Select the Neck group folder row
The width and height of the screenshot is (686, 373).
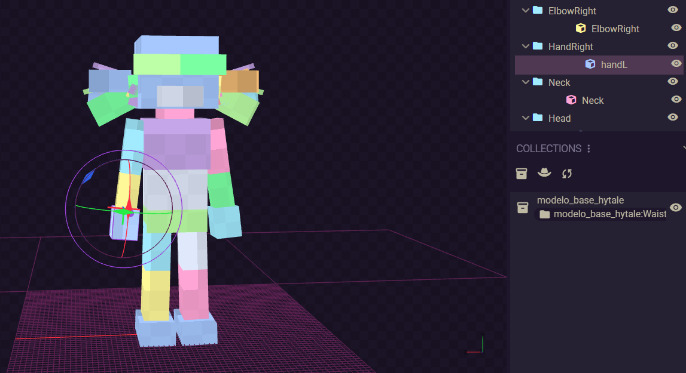559,82
